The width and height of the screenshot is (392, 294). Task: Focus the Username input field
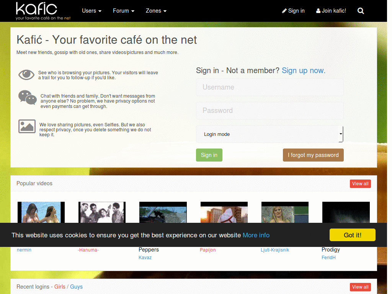(269, 87)
